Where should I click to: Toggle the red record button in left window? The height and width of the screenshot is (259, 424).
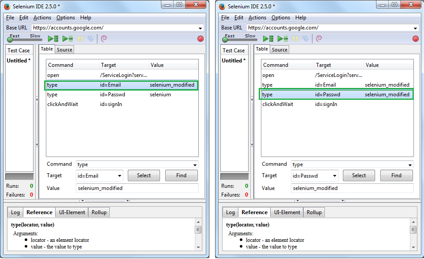pos(201,39)
